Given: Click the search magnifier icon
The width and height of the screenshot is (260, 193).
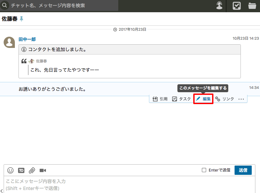Looking at the screenshot, I should [x=5, y=6].
